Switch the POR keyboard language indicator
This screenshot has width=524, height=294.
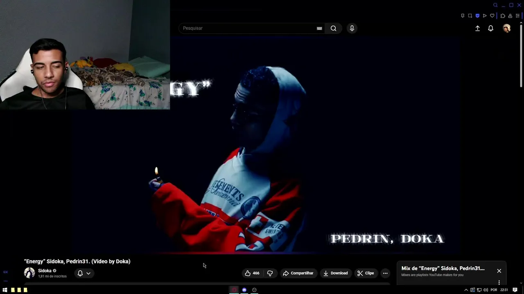(x=494, y=290)
